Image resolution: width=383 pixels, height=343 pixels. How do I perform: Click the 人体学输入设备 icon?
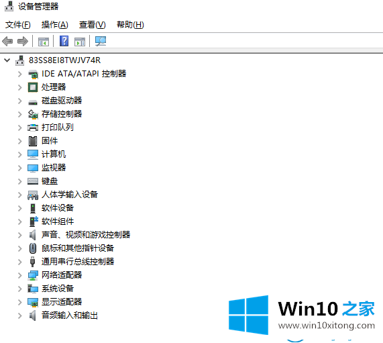click(x=33, y=195)
